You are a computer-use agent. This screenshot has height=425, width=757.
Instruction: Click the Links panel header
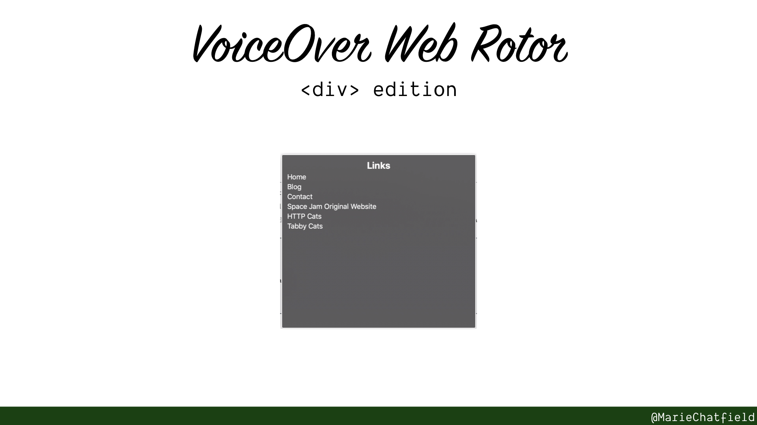pyautogui.click(x=378, y=165)
